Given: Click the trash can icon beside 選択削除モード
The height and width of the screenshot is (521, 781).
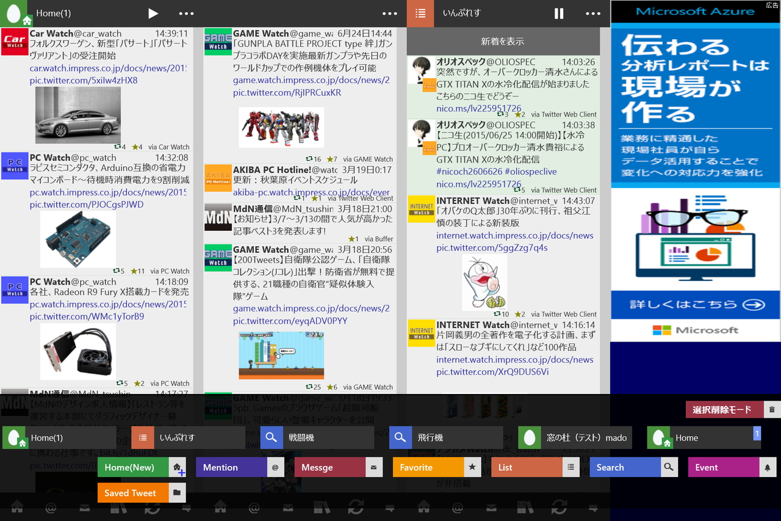Looking at the screenshot, I should [772, 410].
